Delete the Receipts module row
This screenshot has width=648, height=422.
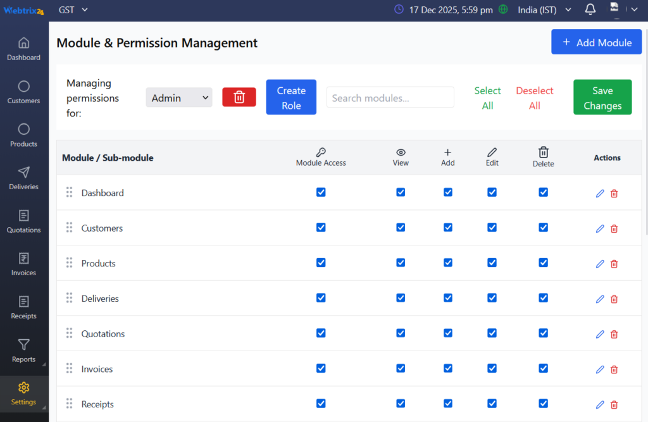pyautogui.click(x=614, y=405)
